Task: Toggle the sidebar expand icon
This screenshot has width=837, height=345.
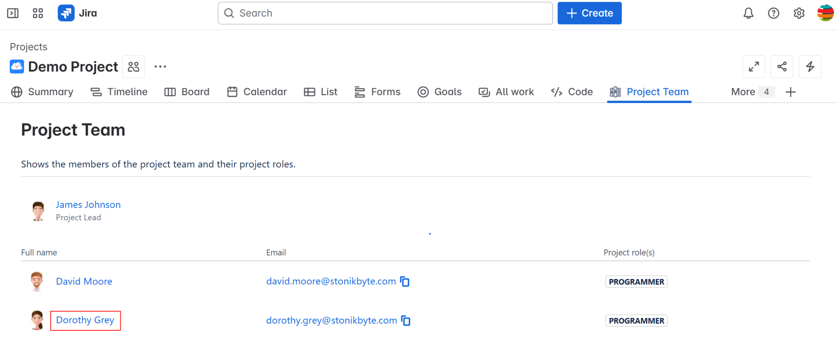Action: pos(13,13)
